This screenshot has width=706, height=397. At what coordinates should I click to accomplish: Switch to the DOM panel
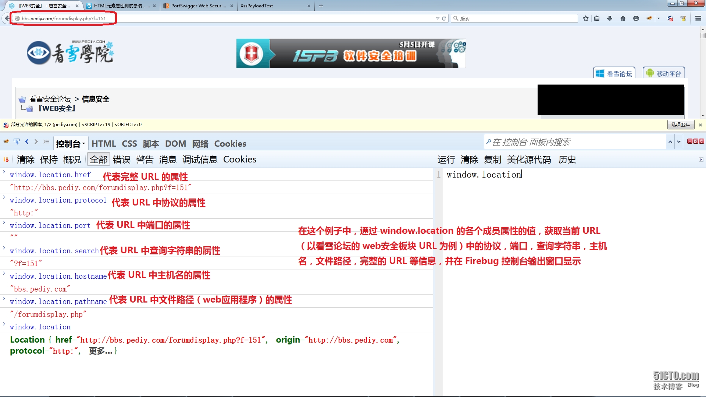tap(175, 144)
